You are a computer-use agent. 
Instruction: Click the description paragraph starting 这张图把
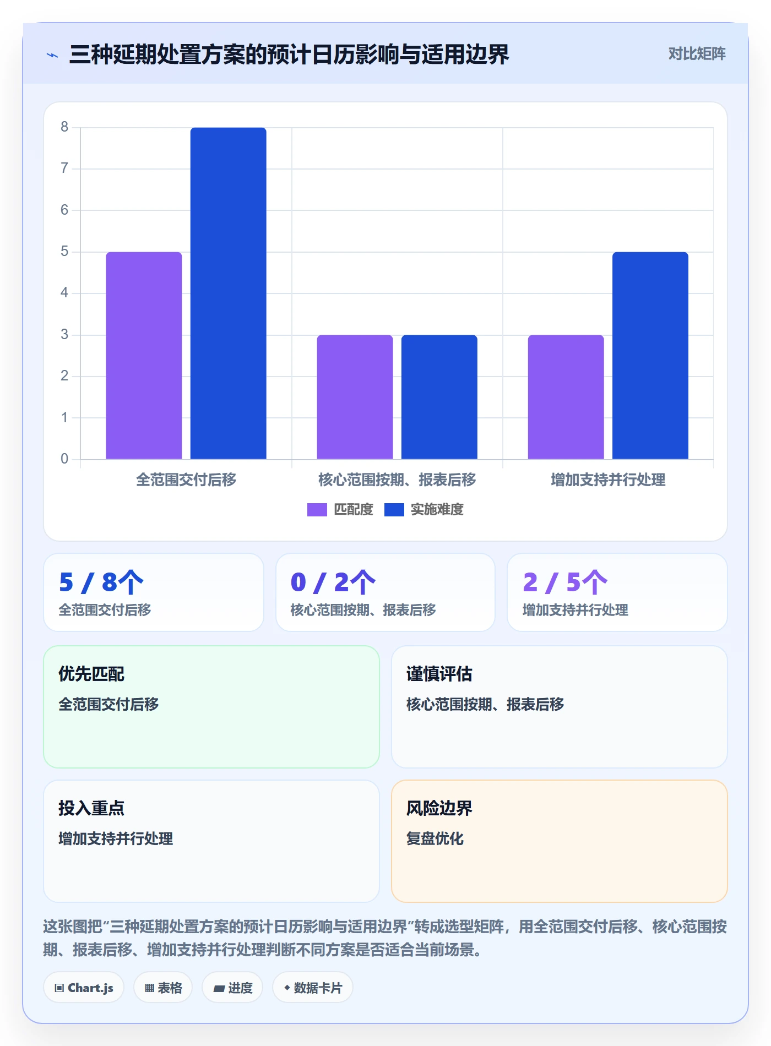coord(385,938)
